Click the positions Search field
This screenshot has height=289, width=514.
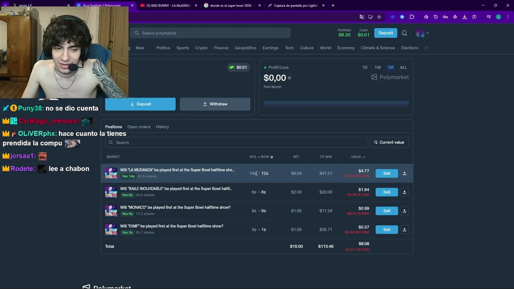click(x=236, y=142)
